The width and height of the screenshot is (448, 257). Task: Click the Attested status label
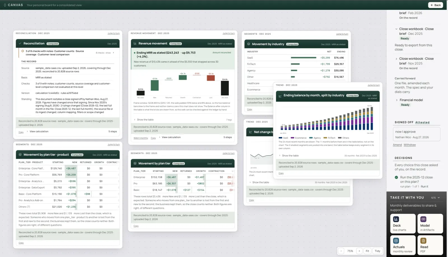tap(422, 123)
